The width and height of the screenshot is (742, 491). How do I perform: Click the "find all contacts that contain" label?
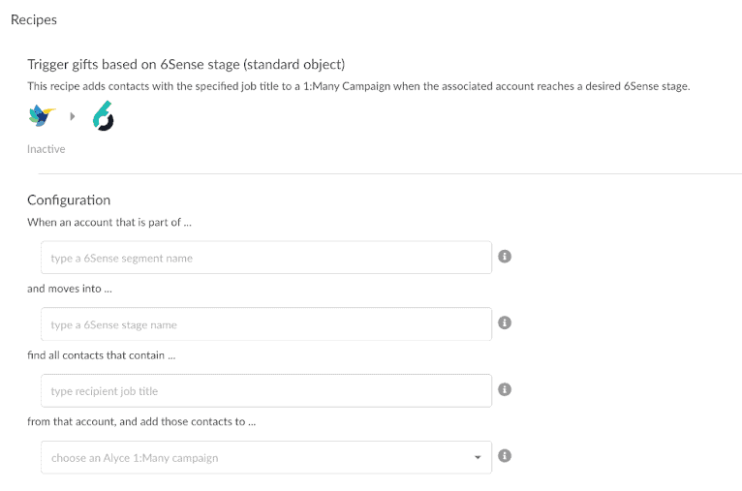102,354
